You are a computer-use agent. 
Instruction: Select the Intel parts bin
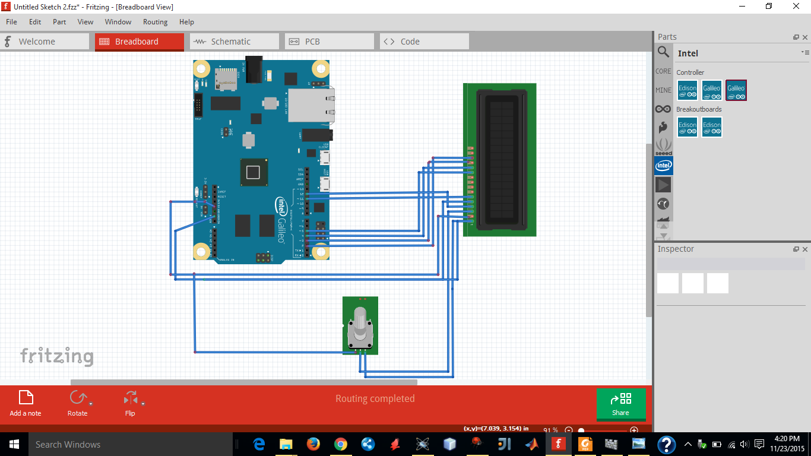point(663,166)
